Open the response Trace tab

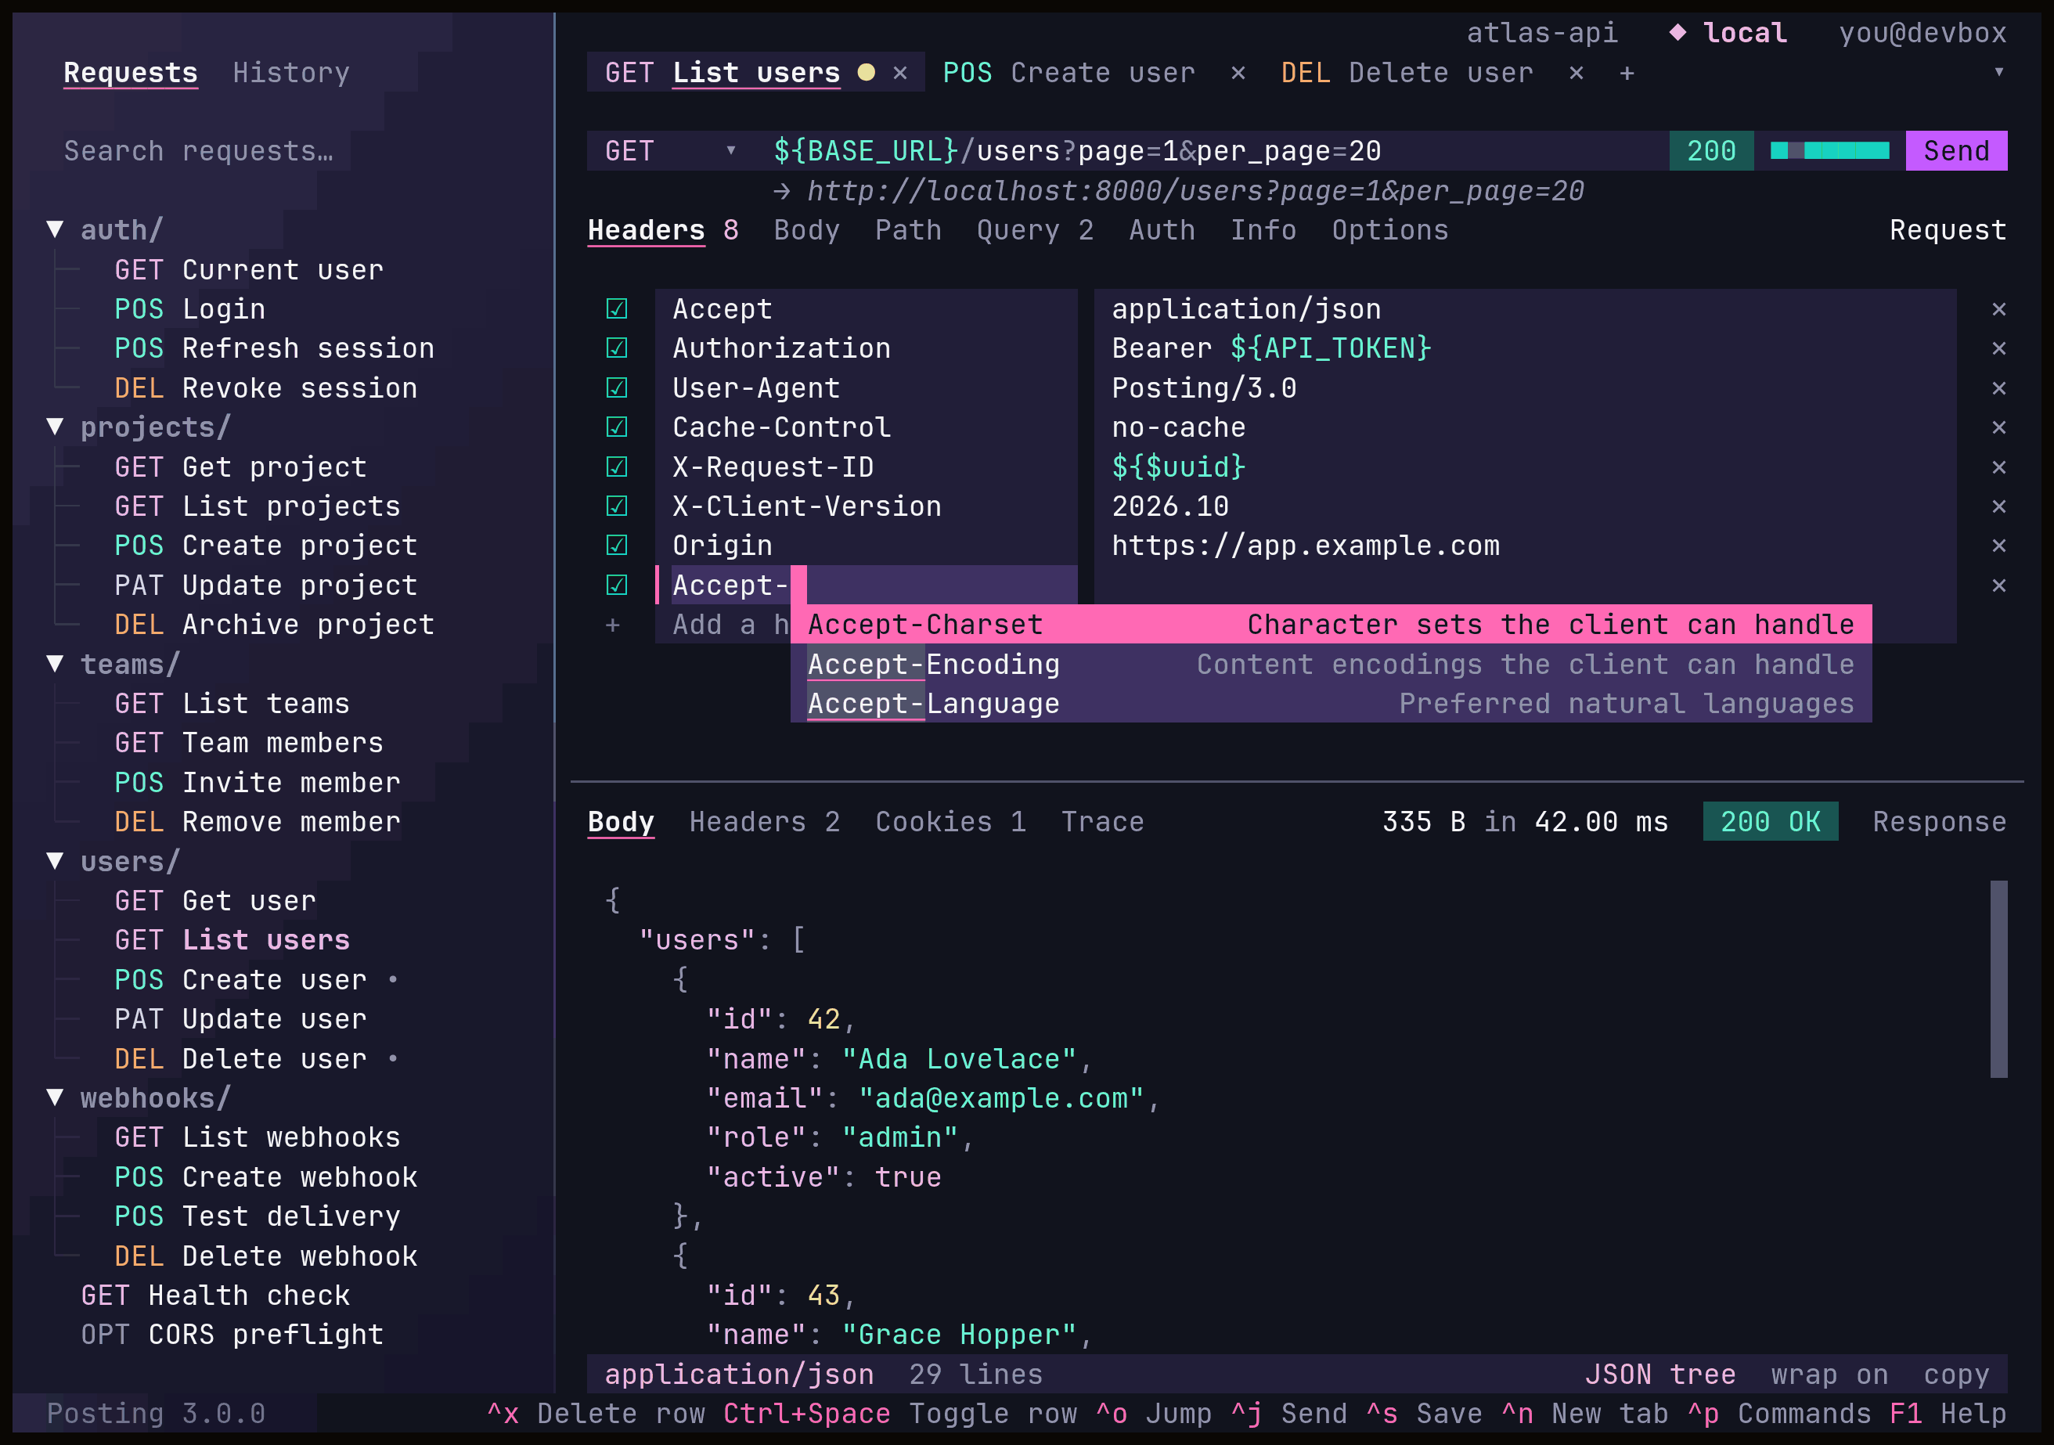1103,822
